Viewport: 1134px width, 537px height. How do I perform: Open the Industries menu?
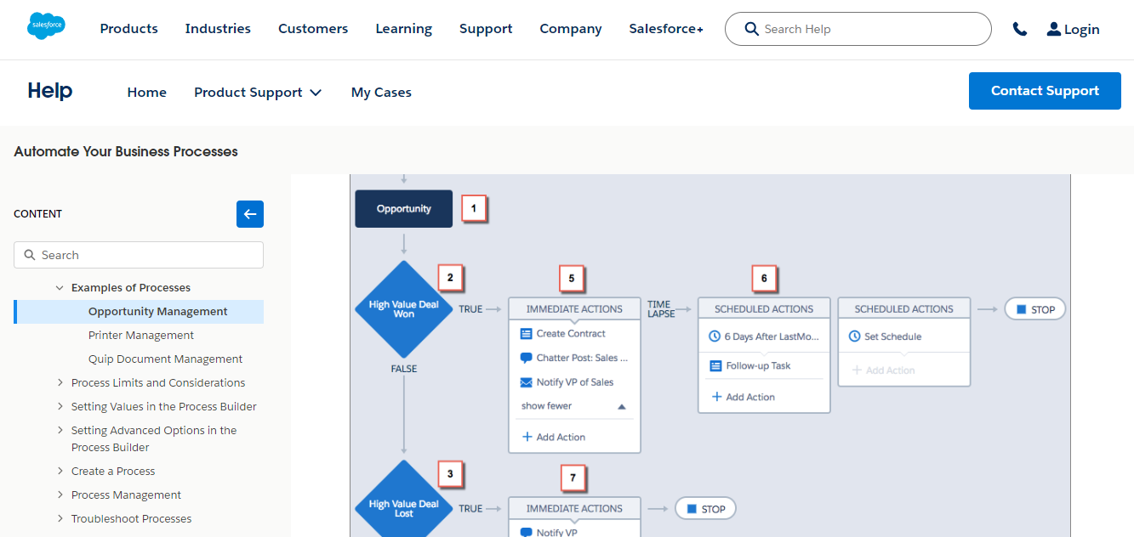point(218,29)
